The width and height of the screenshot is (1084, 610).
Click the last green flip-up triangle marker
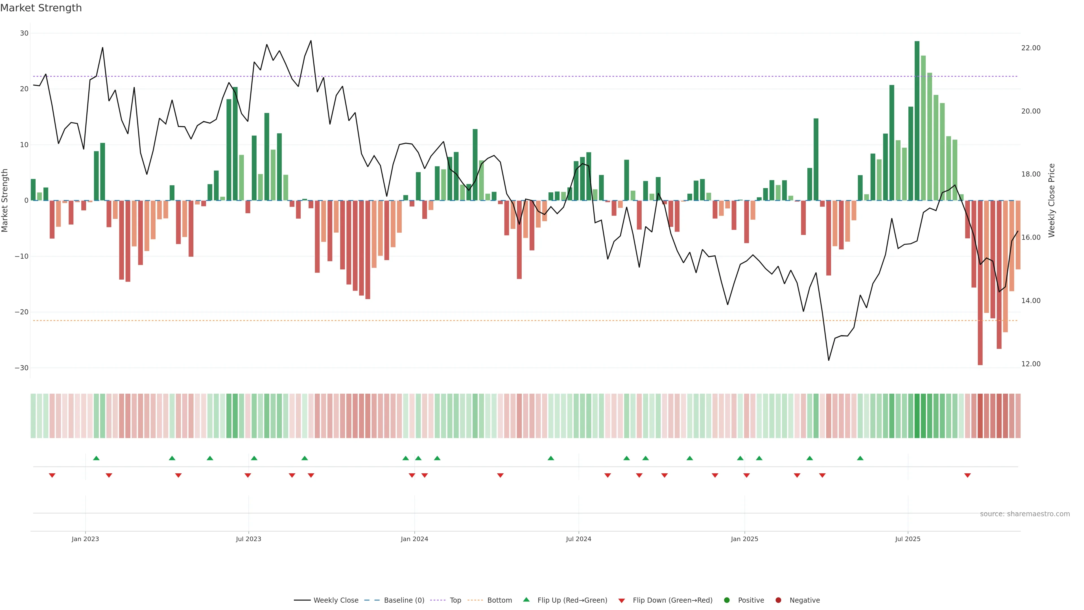click(x=860, y=458)
